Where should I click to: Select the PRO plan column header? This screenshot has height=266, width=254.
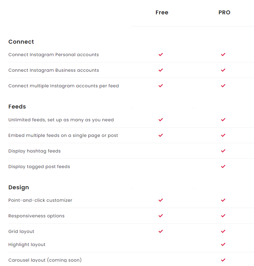click(224, 12)
